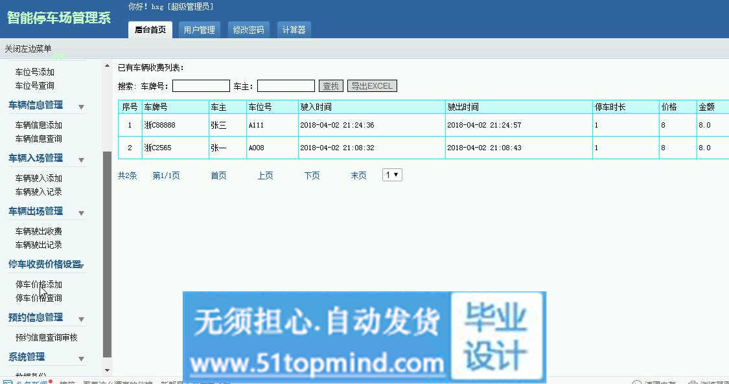The image size is (729, 384).
Task: Select the 系统管理 menu heading
Action: (x=27, y=357)
